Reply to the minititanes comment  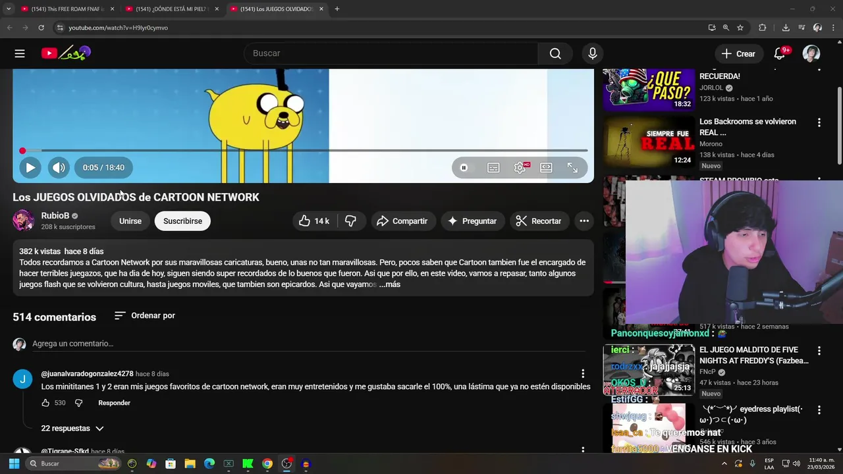[x=114, y=403]
